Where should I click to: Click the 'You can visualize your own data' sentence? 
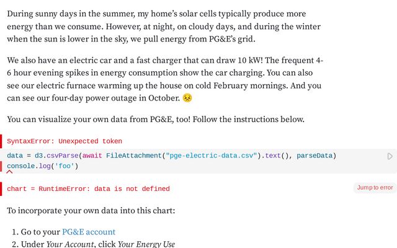(x=155, y=119)
